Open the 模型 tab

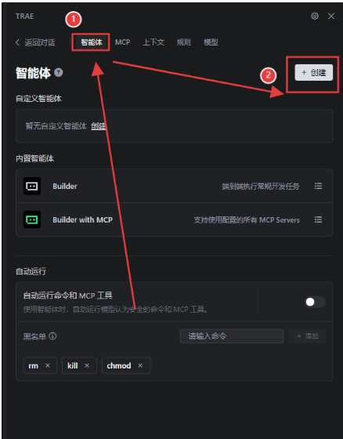pos(211,42)
